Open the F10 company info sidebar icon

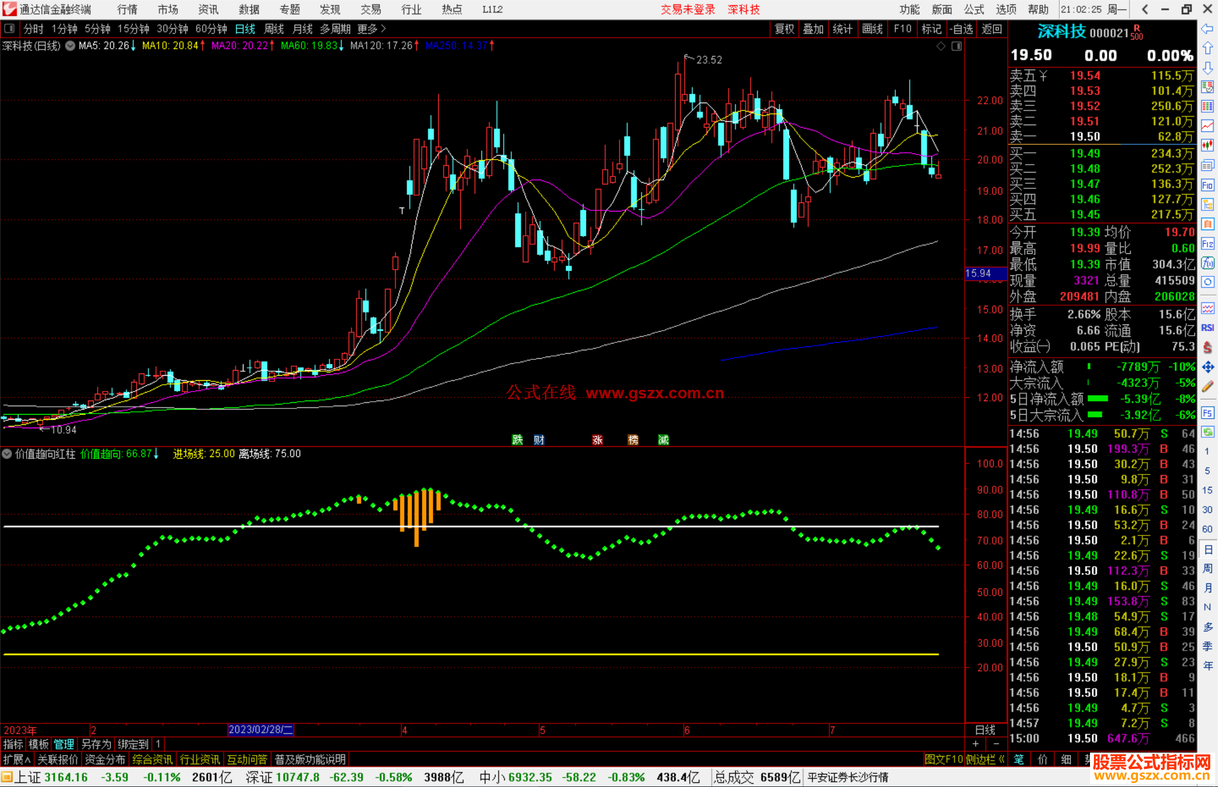(1207, 185)
